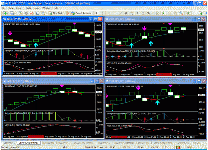
Task: Click the New Chart toolbar icon
Action: 5,13
